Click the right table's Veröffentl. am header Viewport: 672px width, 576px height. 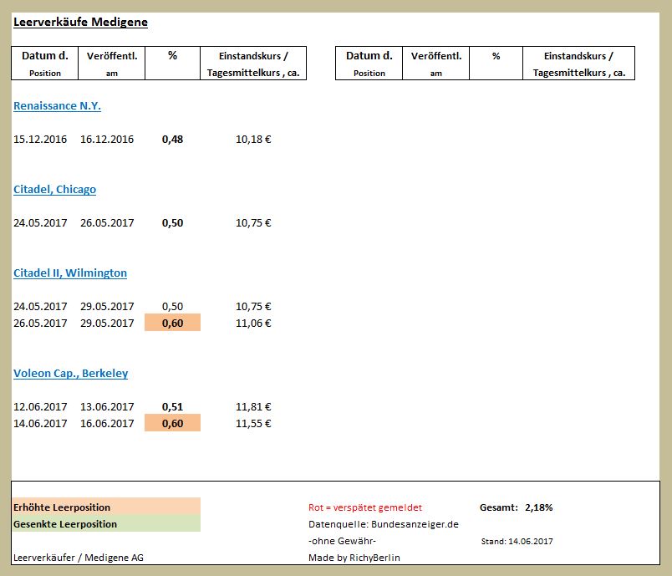click(x=435, y=63)
